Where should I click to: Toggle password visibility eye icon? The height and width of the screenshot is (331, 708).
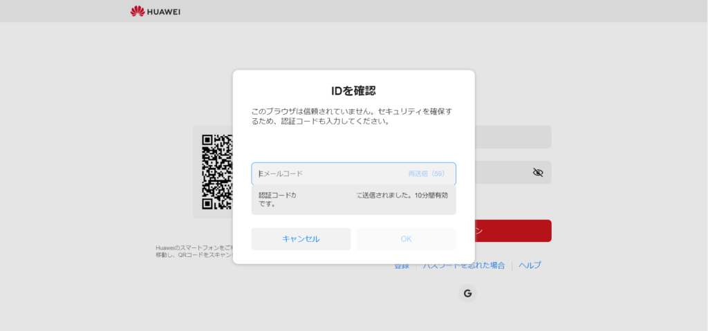pyautogui.click(x=538, y=173)
